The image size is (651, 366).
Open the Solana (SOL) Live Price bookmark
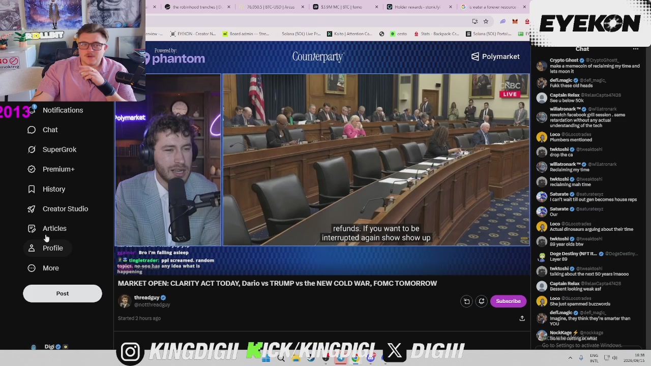coord(301,34)
